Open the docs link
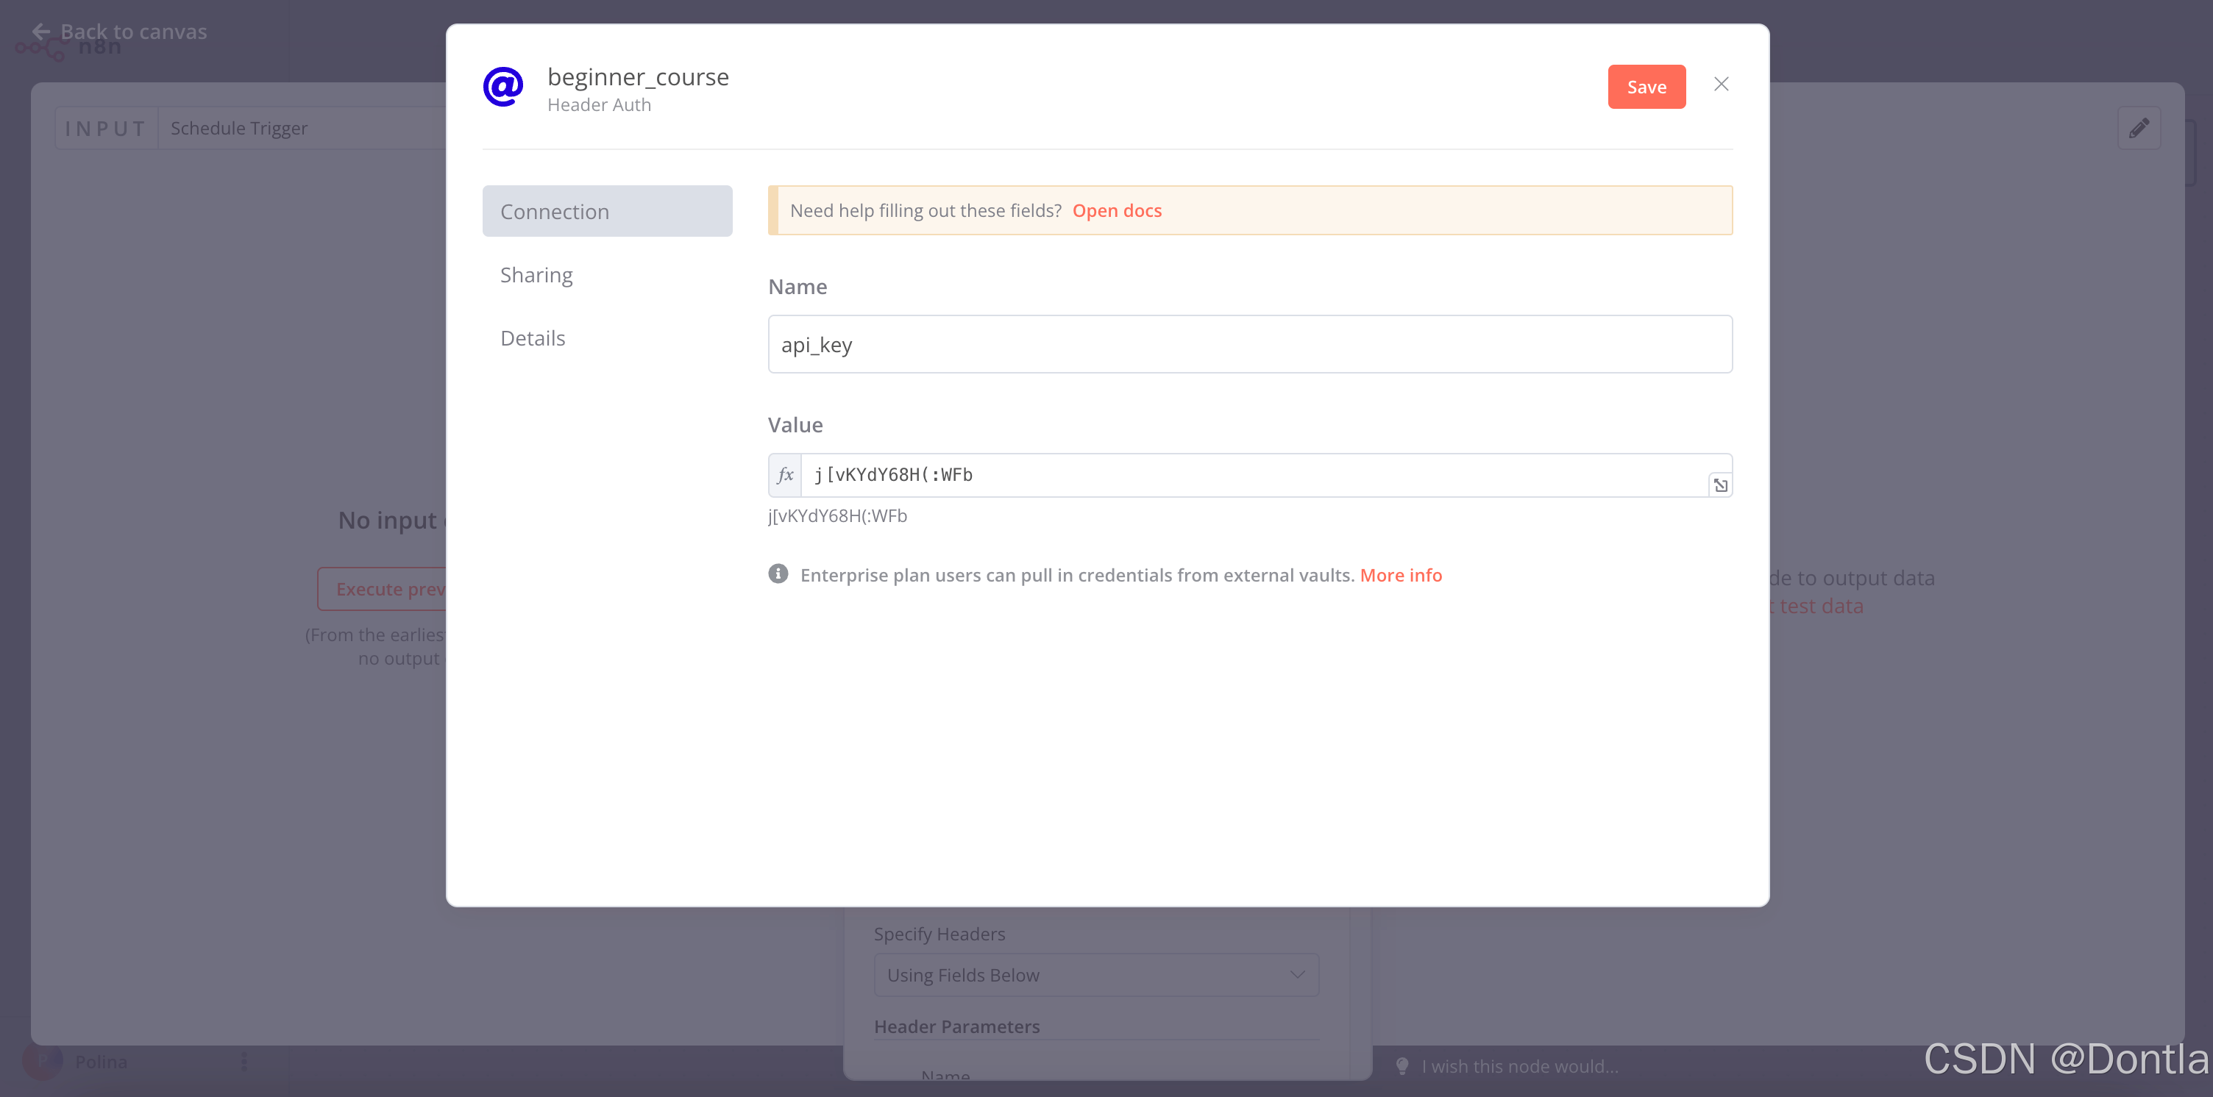Viewport: 2213px width, 1097px height. (1116, 210)
